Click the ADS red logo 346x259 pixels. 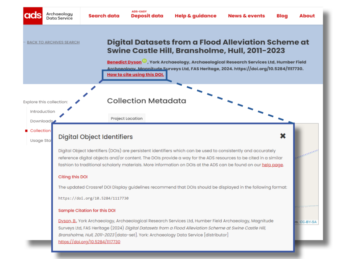tap(33, 16)
